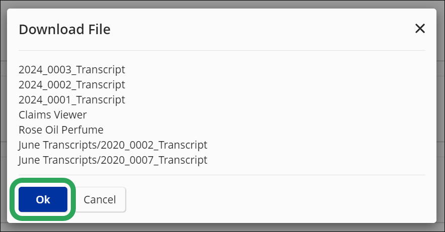Viewport: 445px width, 232px height.
Task: Select June Transcripts/2020_0002_Transcript
Action: [113, 145]
